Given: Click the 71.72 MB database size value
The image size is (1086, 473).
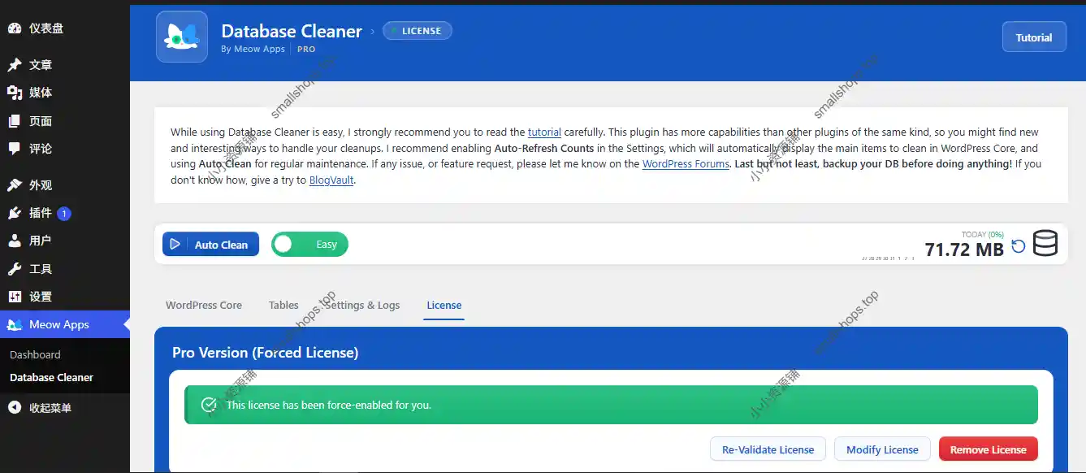Looking at the screenshot, I should click(964, 250).
